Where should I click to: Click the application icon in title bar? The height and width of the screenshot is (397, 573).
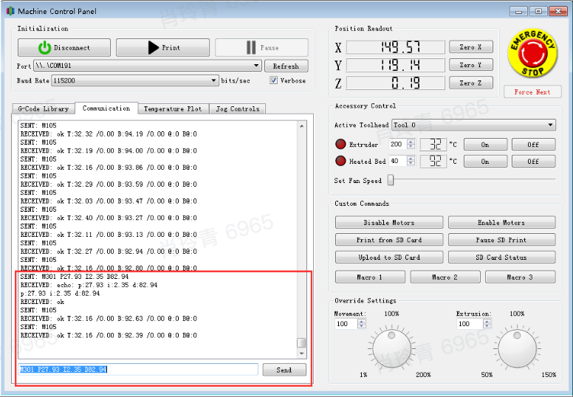click(x=9, y=11)
